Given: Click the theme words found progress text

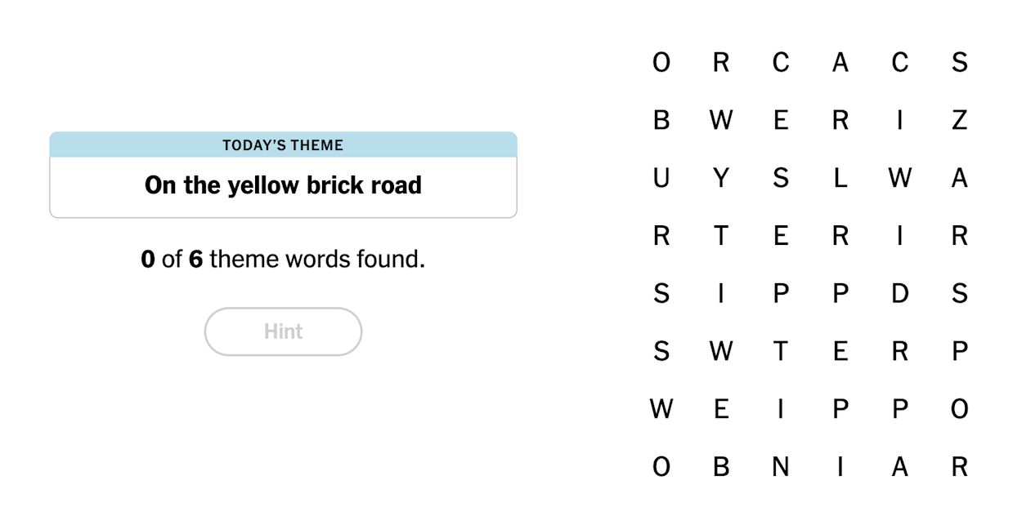Looking at the screenshot, I should point(283,258).
